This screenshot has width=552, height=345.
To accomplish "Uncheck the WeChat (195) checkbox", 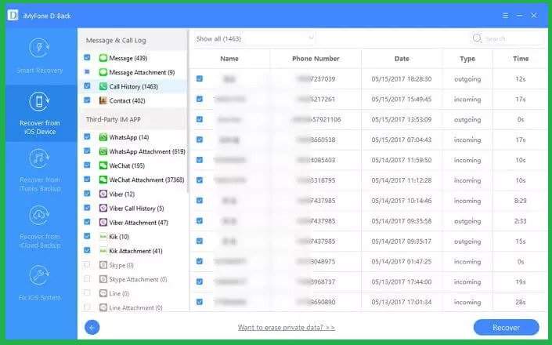I will 87,165.
